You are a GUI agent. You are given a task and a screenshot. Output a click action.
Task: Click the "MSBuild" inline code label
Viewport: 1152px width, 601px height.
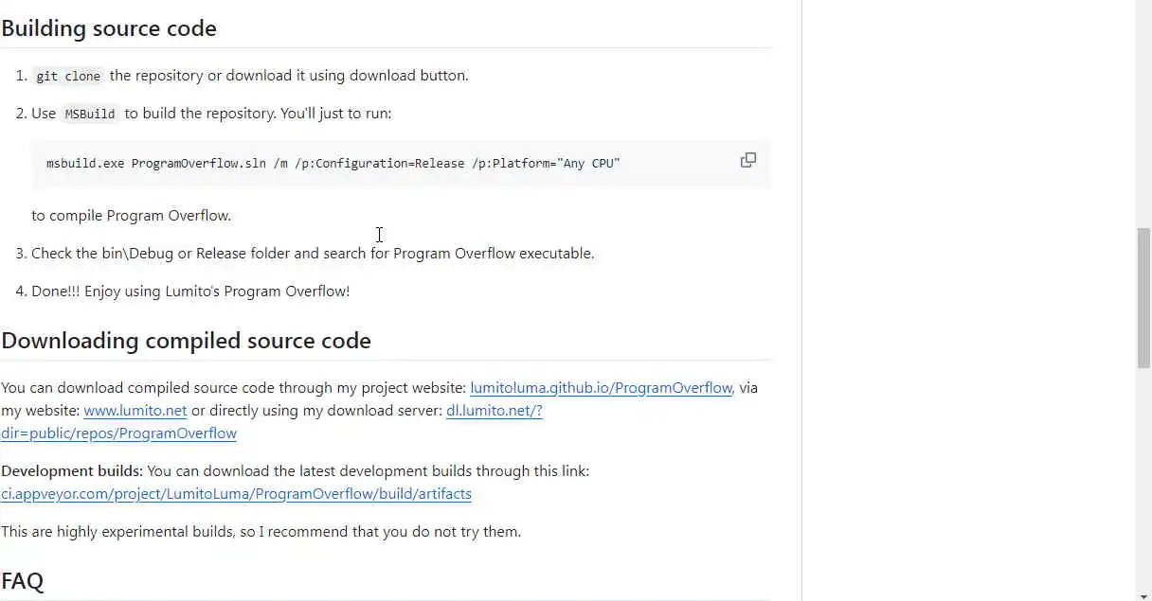click(x=90, y=114)
